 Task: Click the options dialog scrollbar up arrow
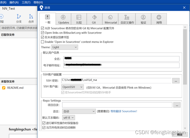point(185,27)
